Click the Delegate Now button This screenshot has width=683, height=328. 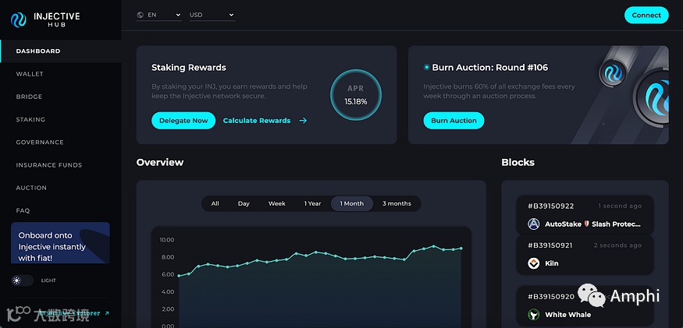[183, 121]
